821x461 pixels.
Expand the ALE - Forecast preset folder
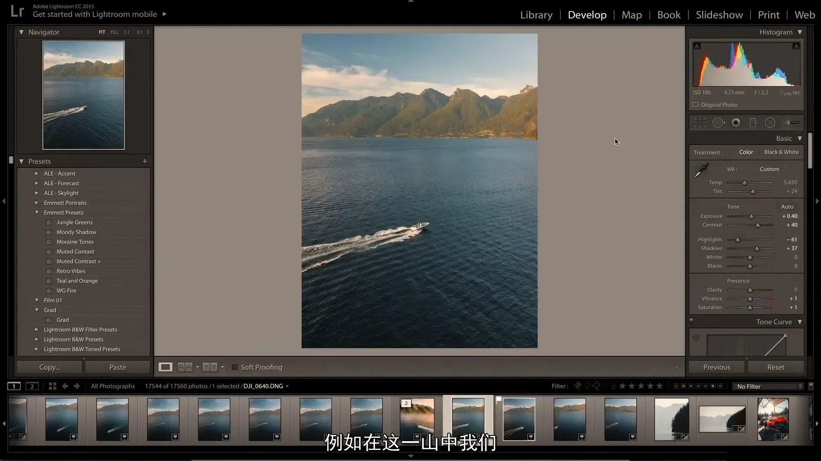point(36,183)
